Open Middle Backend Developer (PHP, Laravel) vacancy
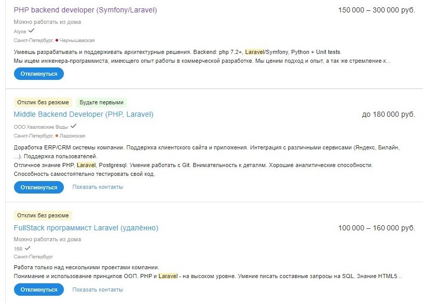423x303 pixels. (84, 114)
